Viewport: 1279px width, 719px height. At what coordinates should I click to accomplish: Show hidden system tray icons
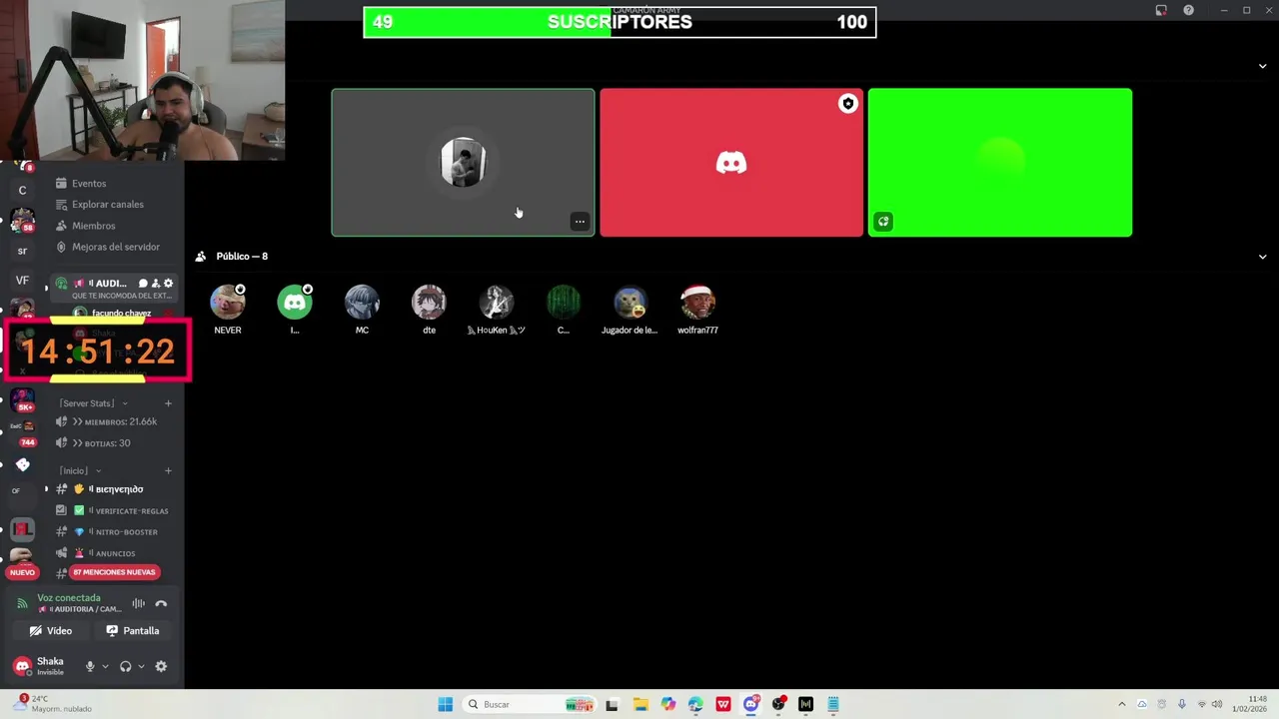[x=1121, y=704]
